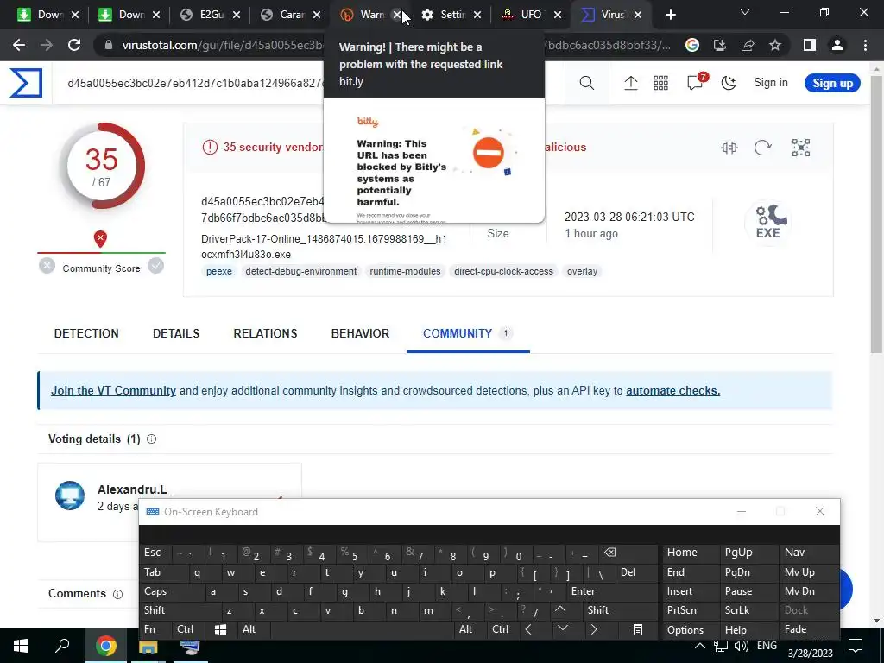Switch to the UFO tab in Chrome
The image size is (884, 663).
531,15
